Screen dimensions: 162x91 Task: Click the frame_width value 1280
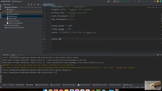[70, 26]
